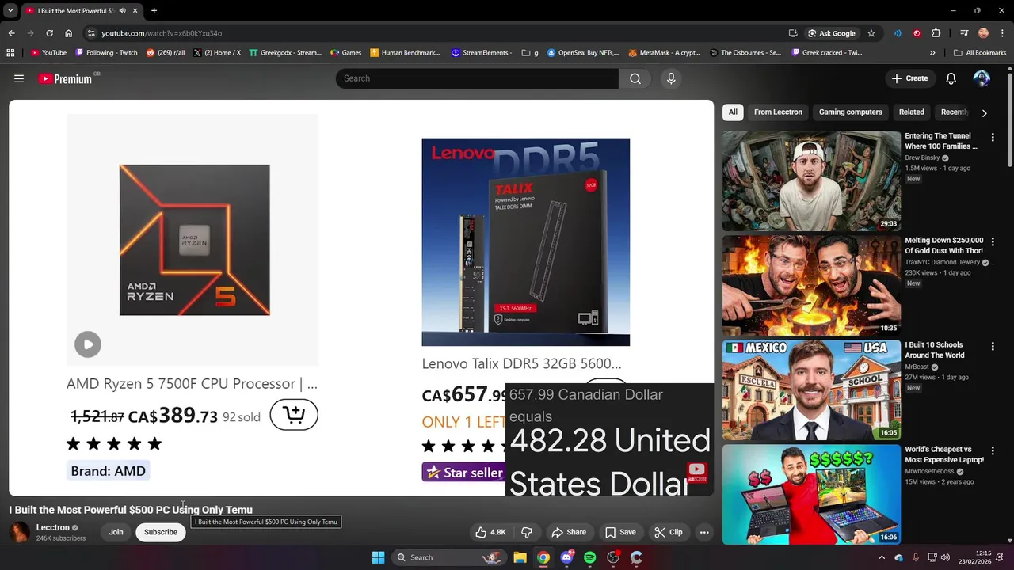The image size is (1014, 570).
Task: Open the OpenSea bookmark
Action: point(583,53)
